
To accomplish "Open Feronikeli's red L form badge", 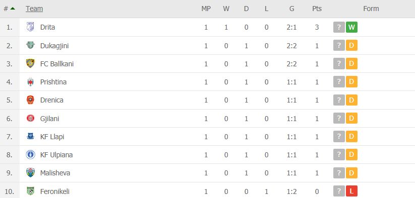I will tap(351, 191).
